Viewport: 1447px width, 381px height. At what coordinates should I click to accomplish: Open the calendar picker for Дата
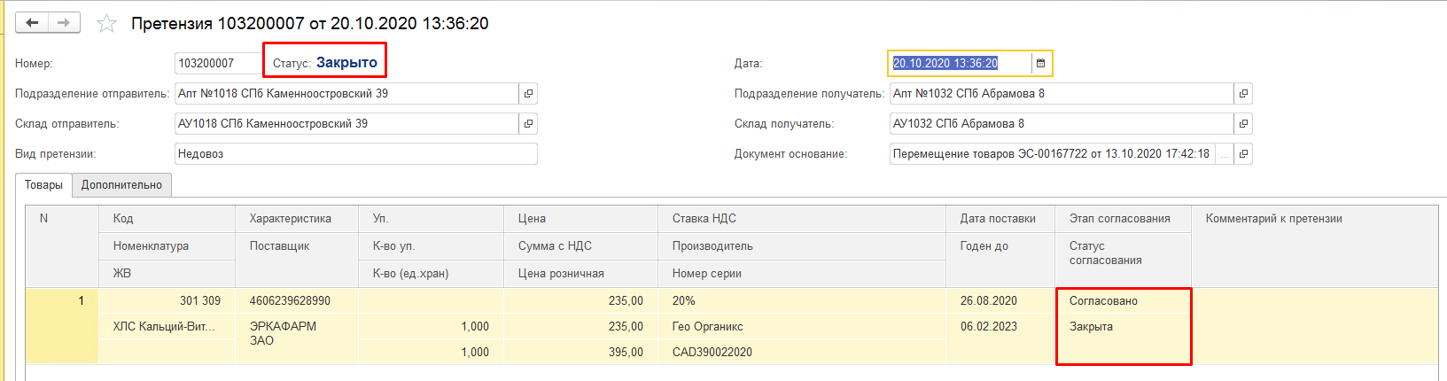(1041, 64)
